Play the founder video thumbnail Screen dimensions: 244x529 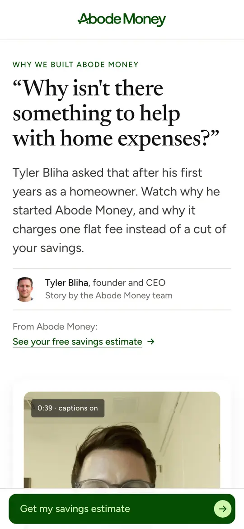click(122, 440)
